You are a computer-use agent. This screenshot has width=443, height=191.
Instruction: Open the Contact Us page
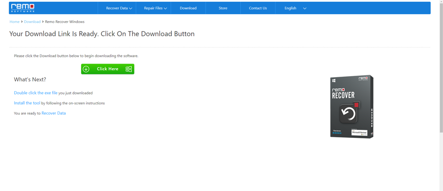click(x=258, y=8)
